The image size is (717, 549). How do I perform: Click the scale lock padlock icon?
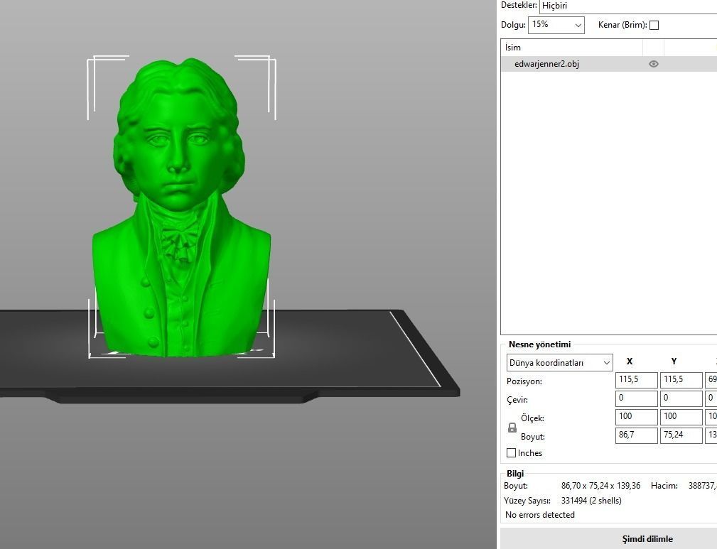tap(512, 427)
